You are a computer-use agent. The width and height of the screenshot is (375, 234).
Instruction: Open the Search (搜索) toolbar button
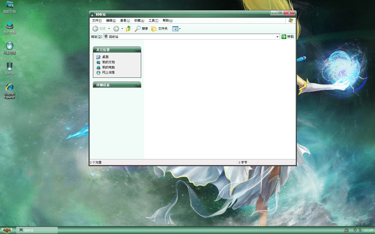point(141,29)
